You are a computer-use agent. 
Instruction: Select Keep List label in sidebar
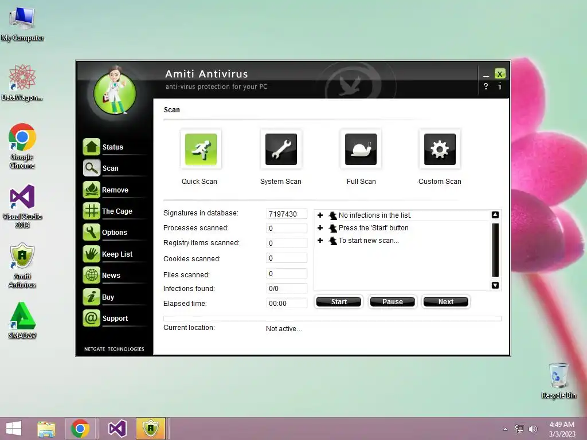click(117, 254)
